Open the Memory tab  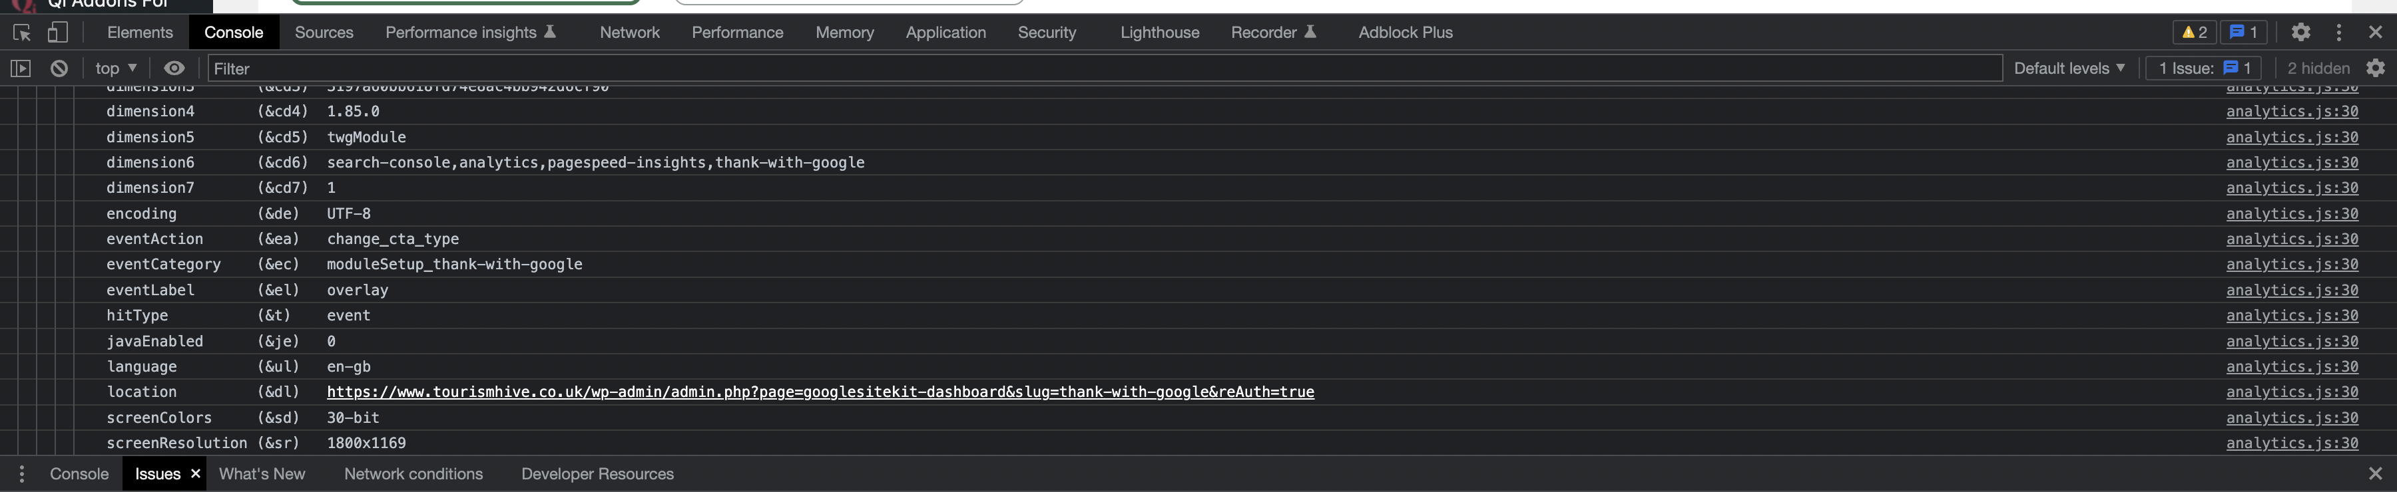[845, 33]
